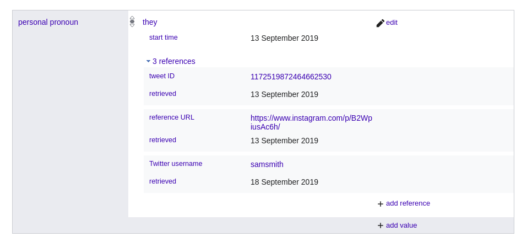Click the edit link
Screen dimensions: 527x242
(392, 23)
